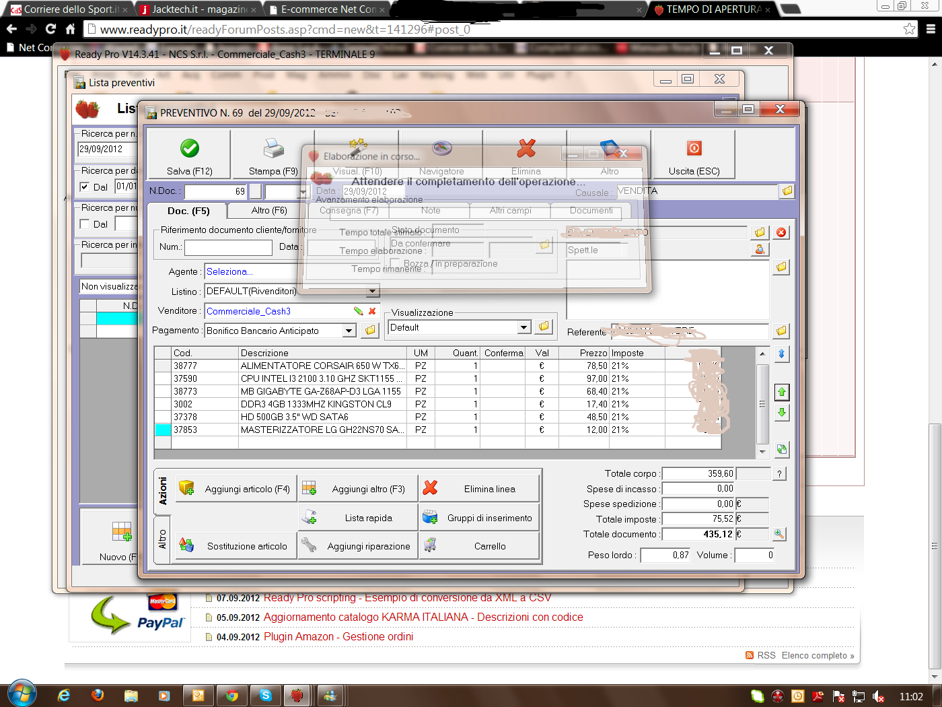Open Skype from the taskbar

coord(265,696)
